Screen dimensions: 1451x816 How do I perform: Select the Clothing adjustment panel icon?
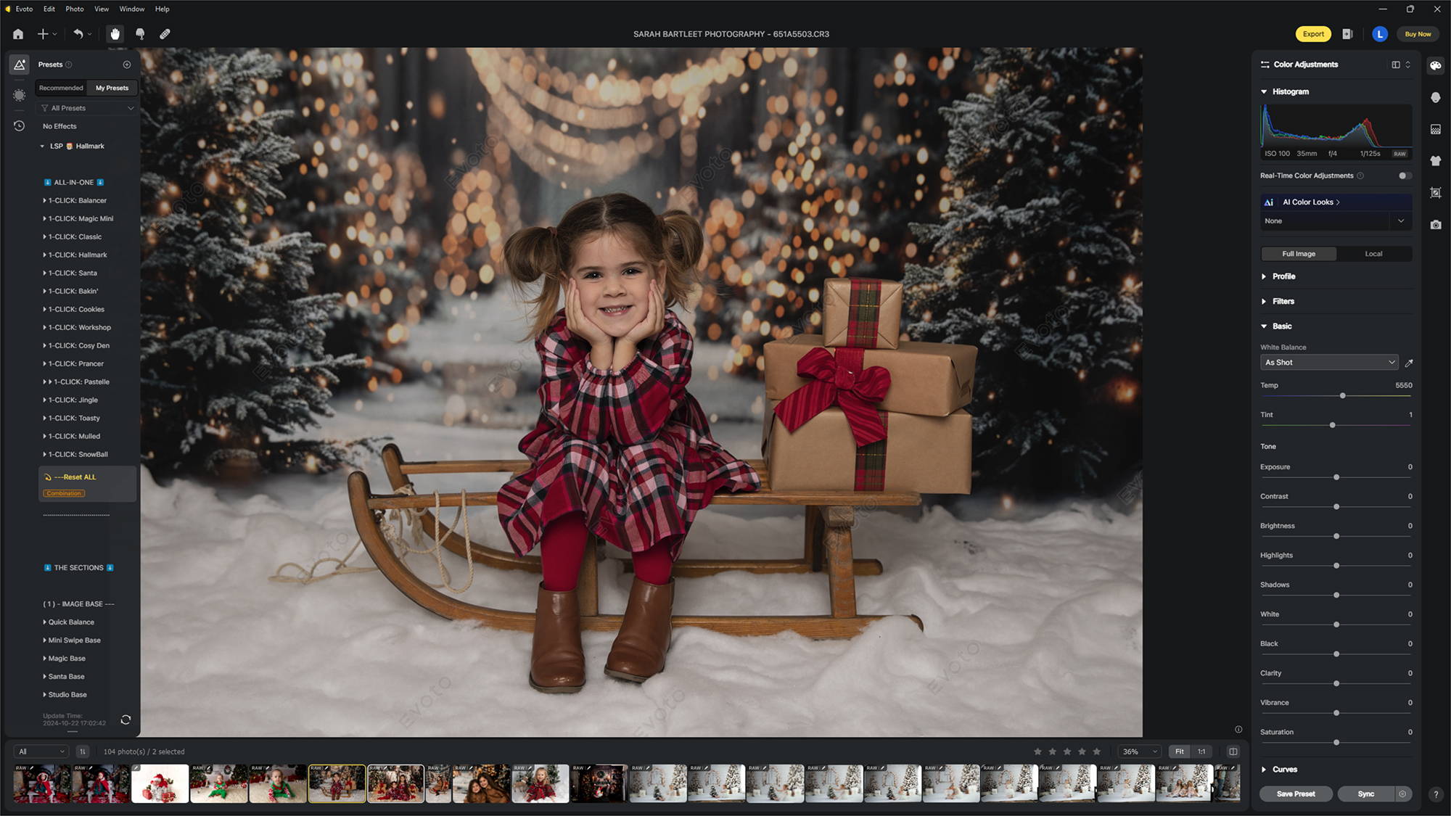coord(1436,161)
